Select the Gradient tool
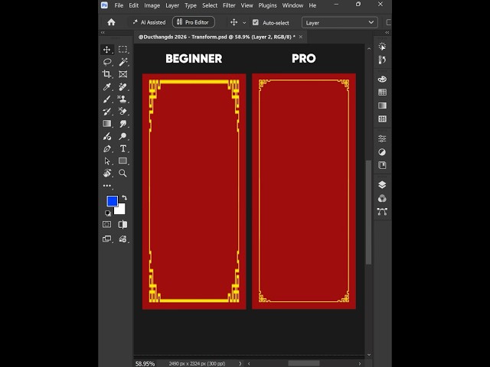 [x=107, y=124]
